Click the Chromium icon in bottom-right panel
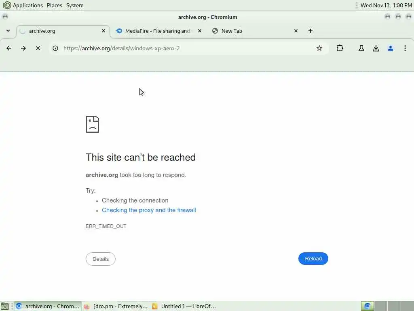The image size is (414, 311). [x=367, y=306]
